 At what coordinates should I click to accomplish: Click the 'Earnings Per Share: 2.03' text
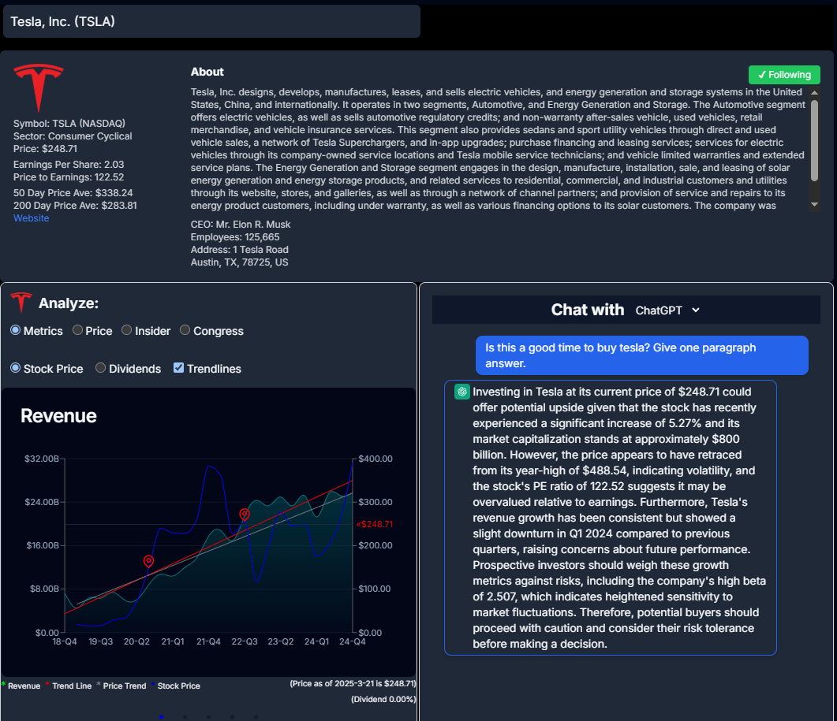coord(69,165)
